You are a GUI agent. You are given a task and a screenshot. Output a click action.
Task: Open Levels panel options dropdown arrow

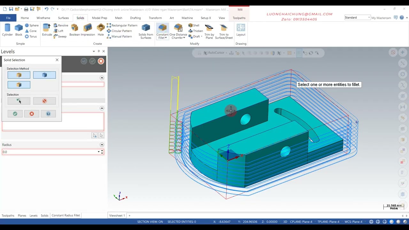[94, 51]
